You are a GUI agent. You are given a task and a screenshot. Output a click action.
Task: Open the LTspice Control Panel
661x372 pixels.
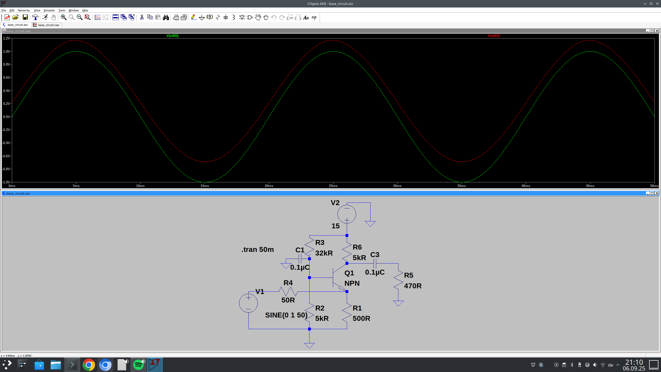[35, 17]
